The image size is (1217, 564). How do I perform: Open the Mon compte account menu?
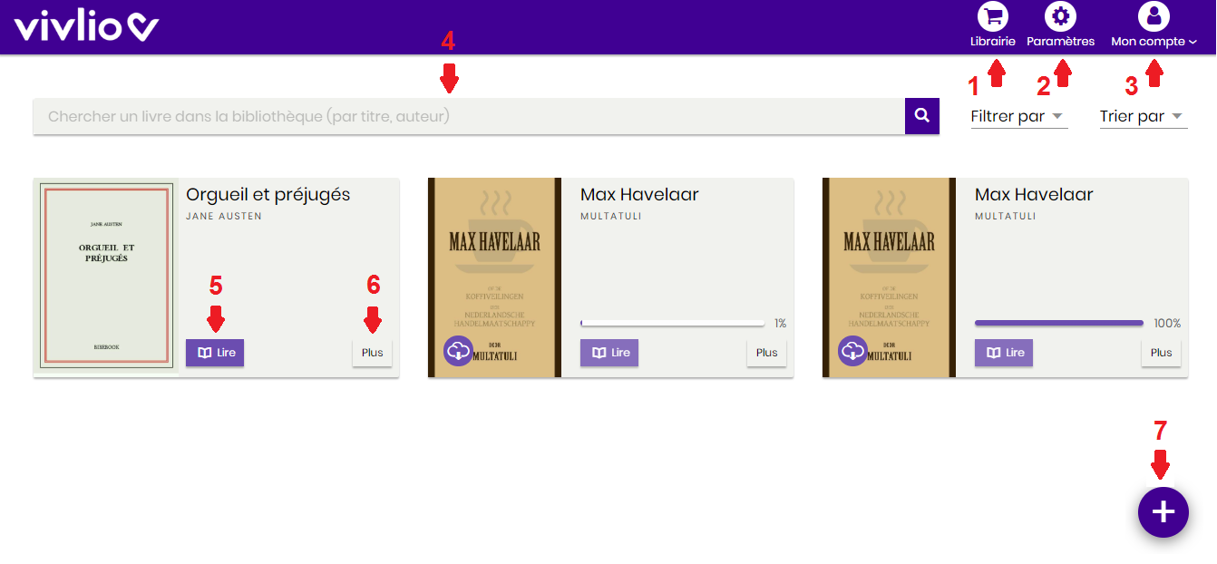[1154, 25]
